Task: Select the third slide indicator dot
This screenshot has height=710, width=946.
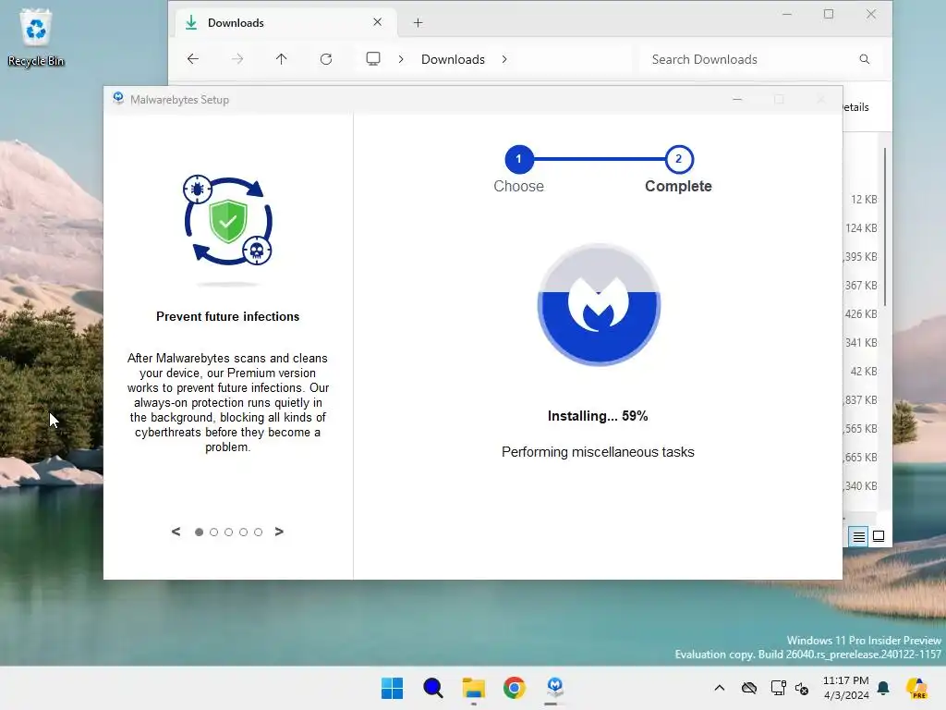Action: pos(229,532)
